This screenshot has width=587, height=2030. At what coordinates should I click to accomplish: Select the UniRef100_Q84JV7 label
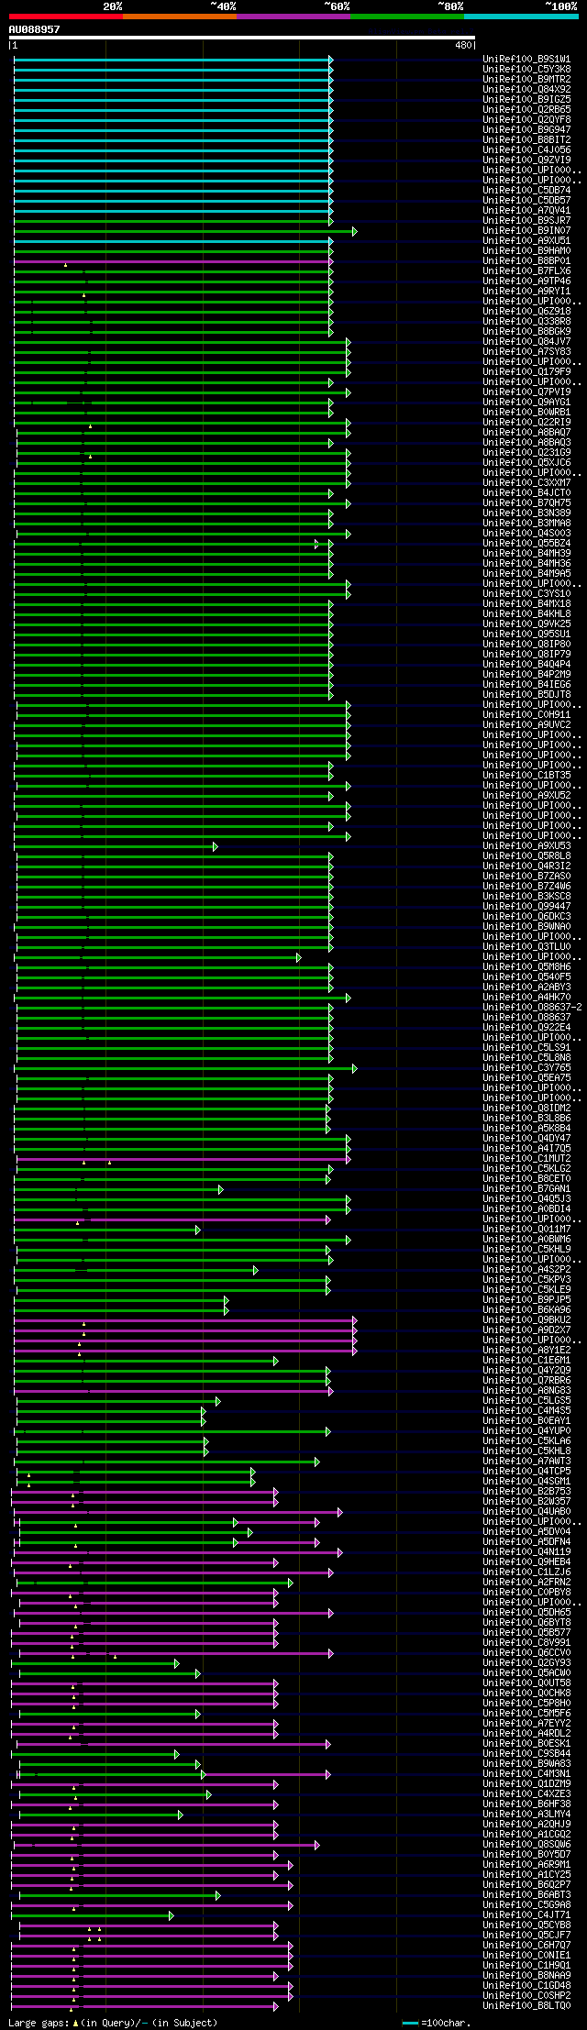click(x=526, y=342)
